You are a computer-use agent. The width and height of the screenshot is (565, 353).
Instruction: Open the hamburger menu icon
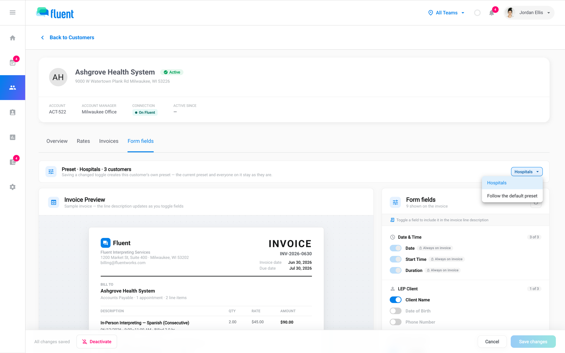pos(12,12)
